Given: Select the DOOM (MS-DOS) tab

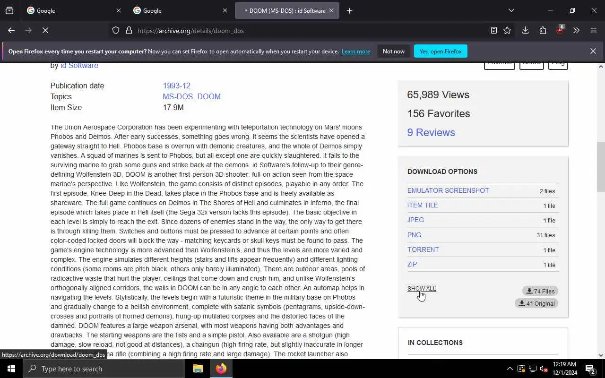Looking at the screenshot, I should coord(287,10).
